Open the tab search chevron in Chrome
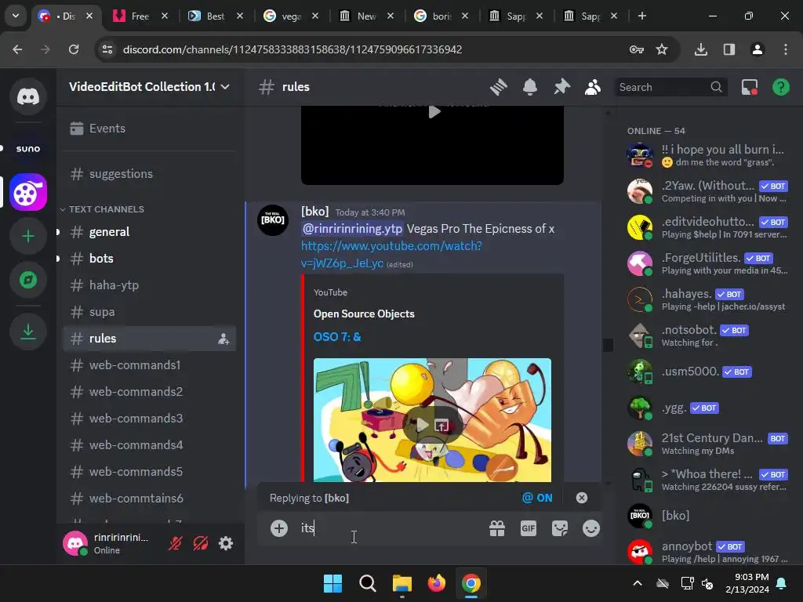This screenshot has height=602, width=803. point(16,16)
